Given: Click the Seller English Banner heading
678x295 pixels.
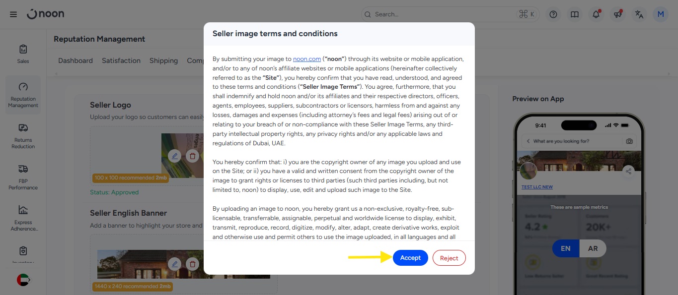Looking at the screenshot, I should point(128,213).
